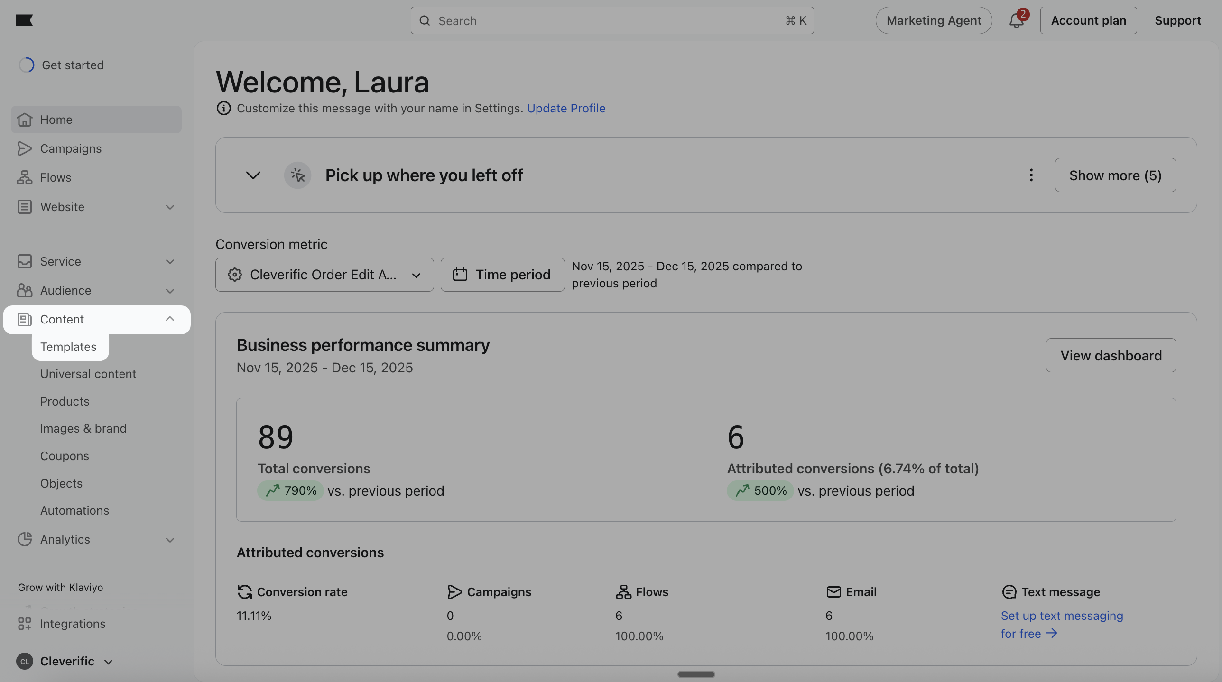Viewport: 1222px width, 682px height.
Task: Open the notifications bell
Action: [1016, 21]
